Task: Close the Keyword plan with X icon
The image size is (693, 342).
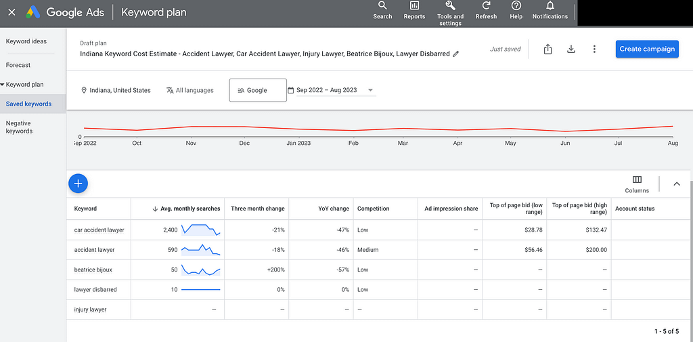Action: (12, 12)
